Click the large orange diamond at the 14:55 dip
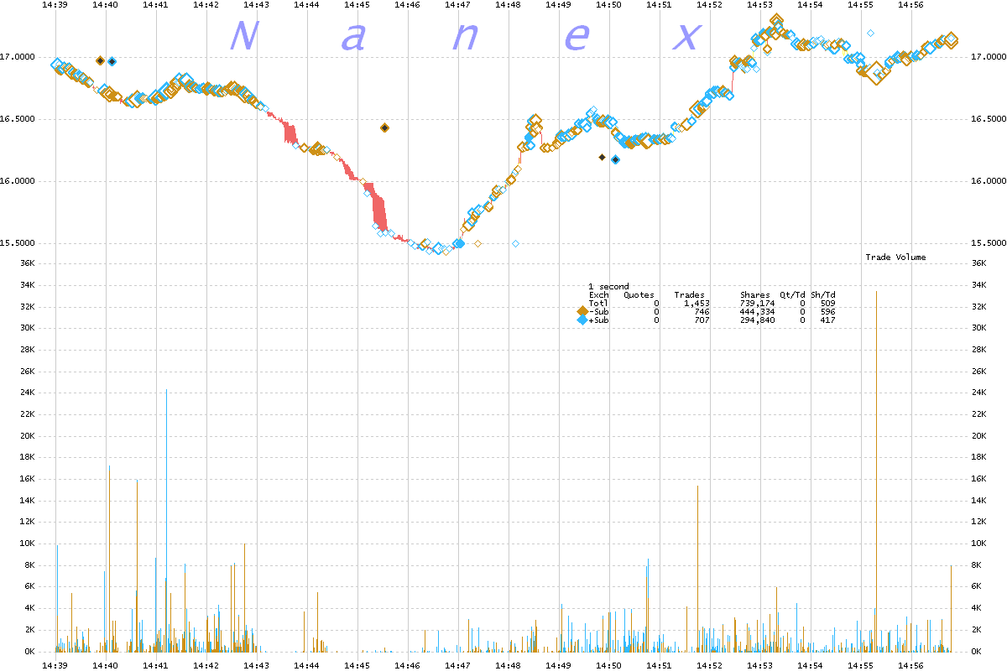Screen dimensions: 1007x671 pyautogui.click(x=874, y=73)
